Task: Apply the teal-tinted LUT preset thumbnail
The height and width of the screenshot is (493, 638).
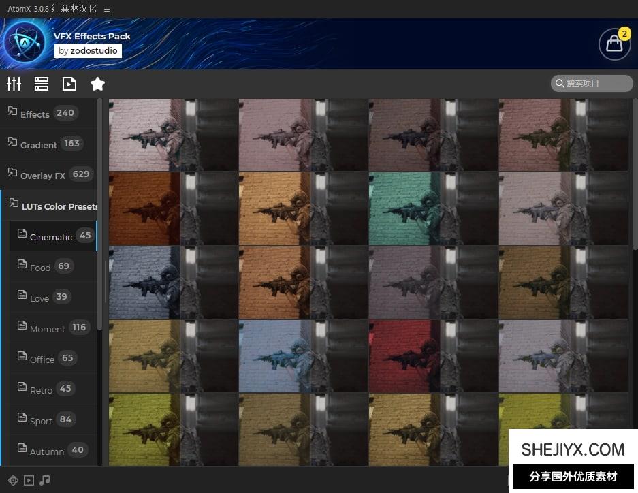Action: 433,208
